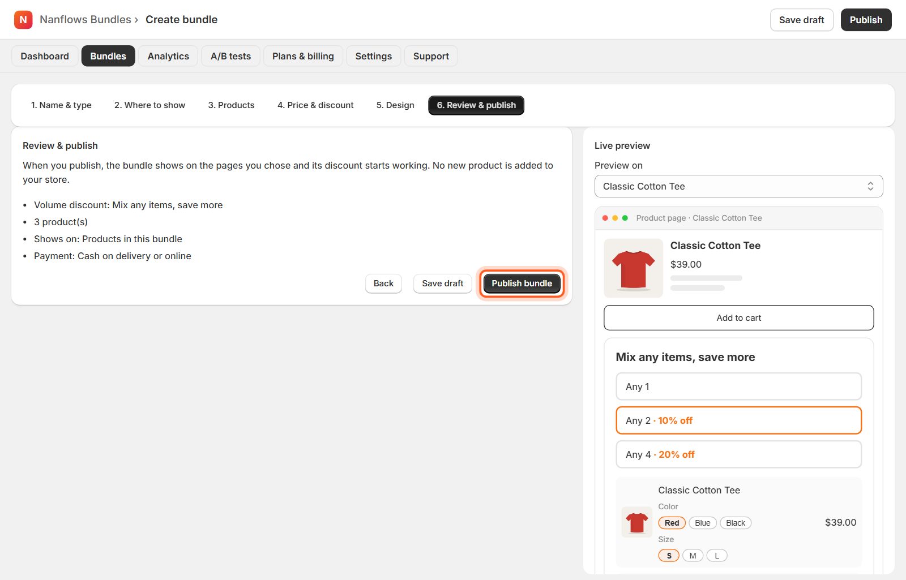Open Plans & billing tab
Screen dimensions: 906x580
[x=303, y=56]
